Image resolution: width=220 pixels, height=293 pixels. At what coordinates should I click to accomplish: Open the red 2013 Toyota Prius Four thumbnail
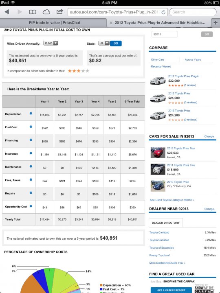[x=158, y=152]
